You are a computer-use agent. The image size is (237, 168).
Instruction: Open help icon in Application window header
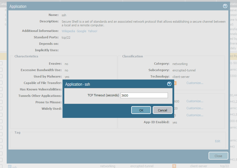click(x=225, y=6)
